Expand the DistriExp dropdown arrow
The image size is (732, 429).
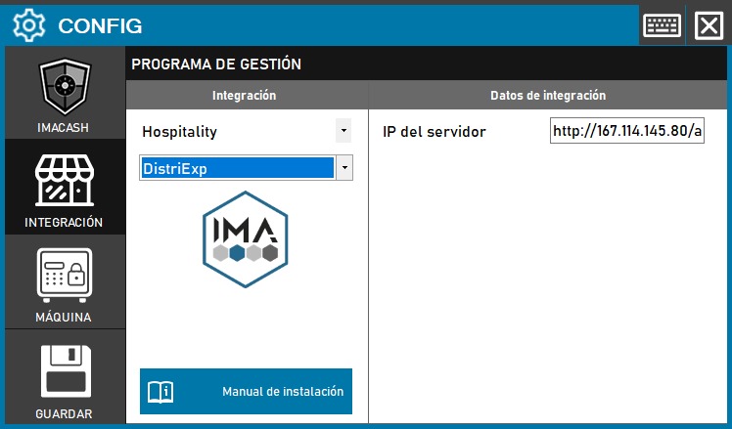343,168
